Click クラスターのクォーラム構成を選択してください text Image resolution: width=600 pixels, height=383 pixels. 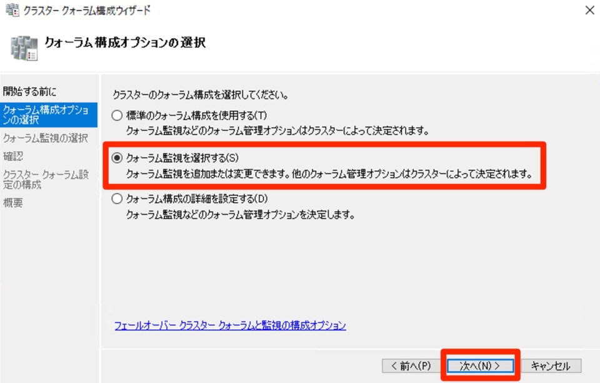click(201, 94)
